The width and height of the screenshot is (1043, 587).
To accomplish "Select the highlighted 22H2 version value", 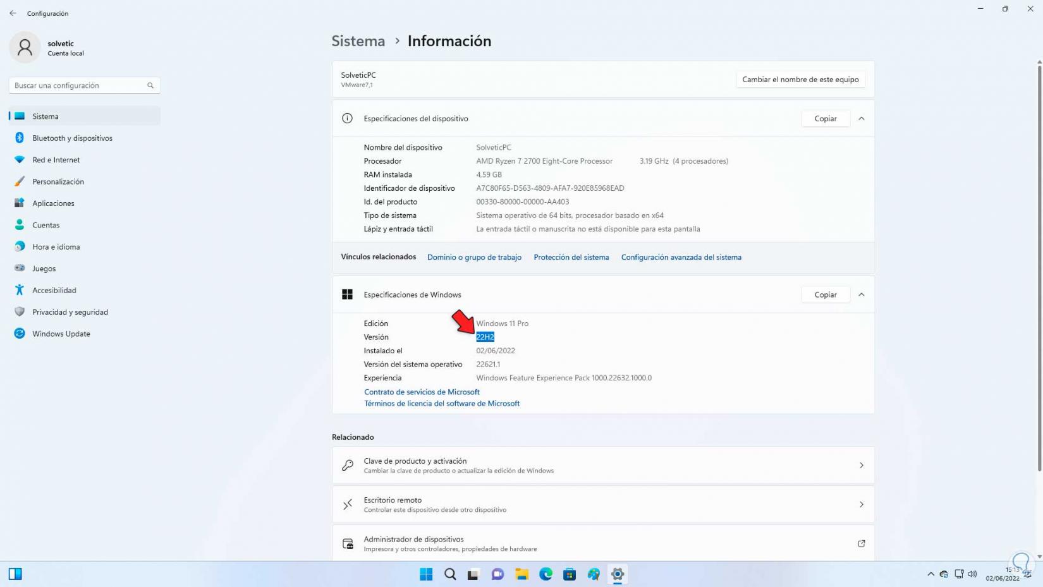I will click(485, 337).
